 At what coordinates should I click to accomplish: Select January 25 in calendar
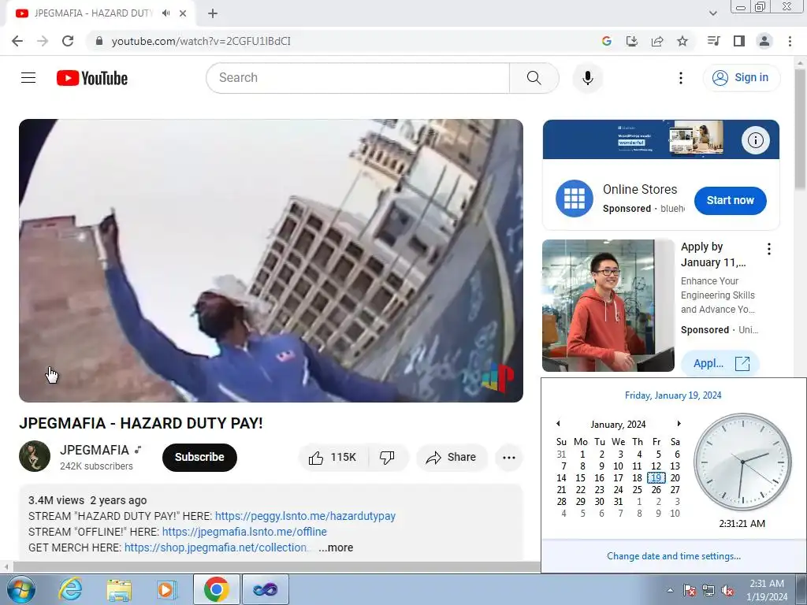click(x=637, y=490)
